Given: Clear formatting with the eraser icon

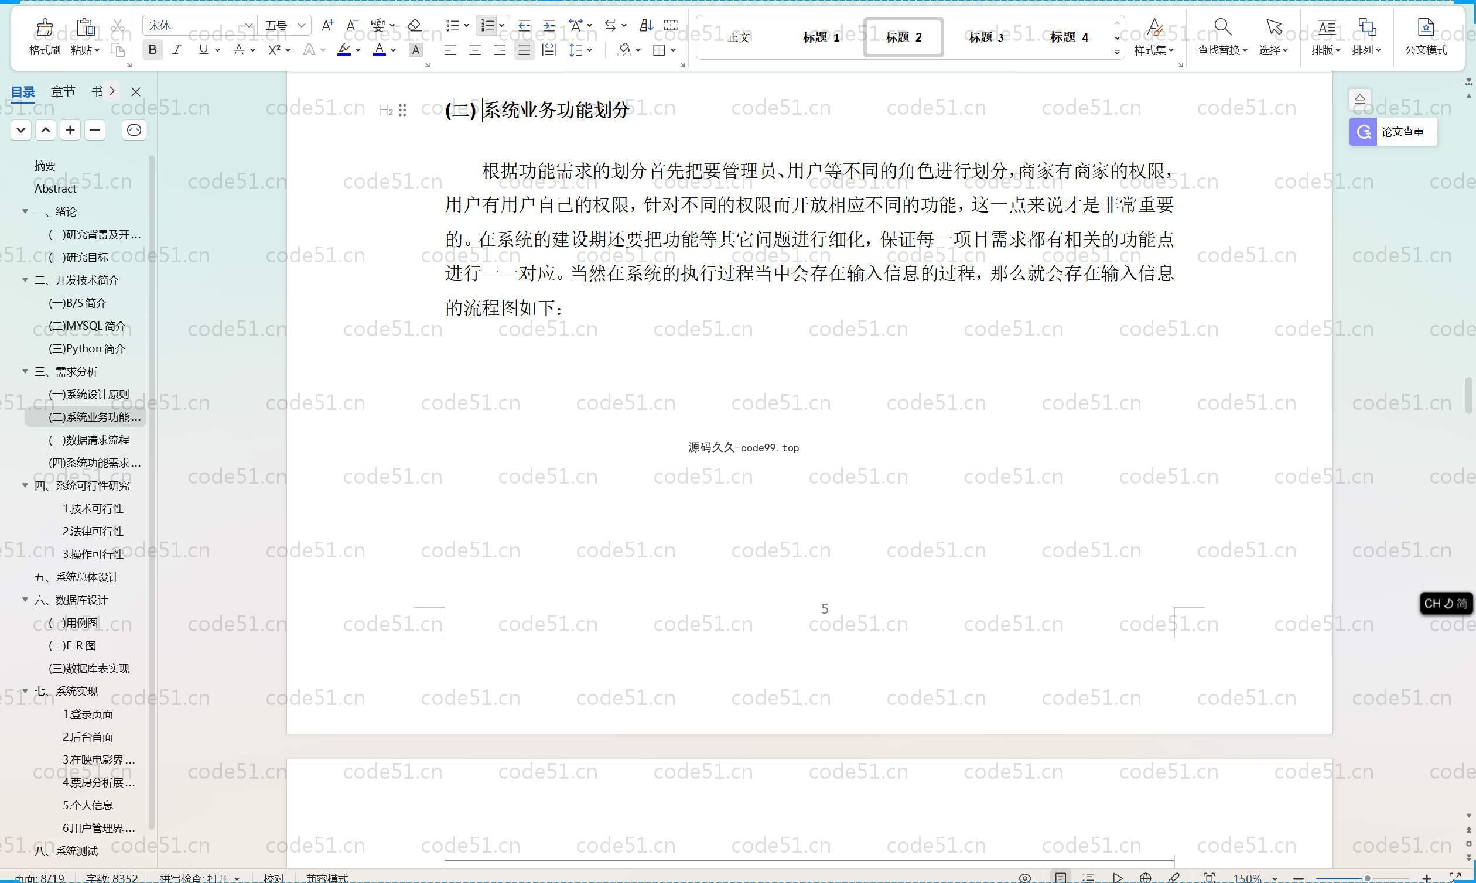Looking at the screenshot, I should pos(414,25).
